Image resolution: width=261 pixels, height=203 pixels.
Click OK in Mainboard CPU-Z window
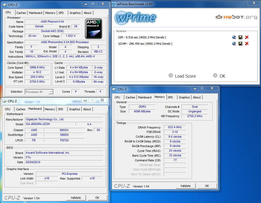pyautogui.click(x=97, y=198)
